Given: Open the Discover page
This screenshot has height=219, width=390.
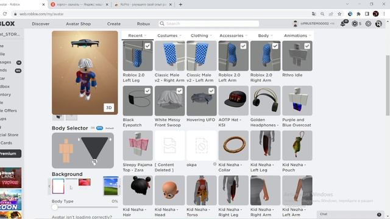Looking at the screenshot, I should [41, 24].
